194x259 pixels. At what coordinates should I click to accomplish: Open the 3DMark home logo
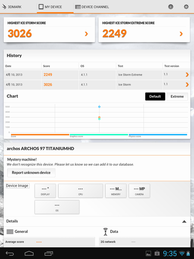pyautogui.click(x=12, y=7)
